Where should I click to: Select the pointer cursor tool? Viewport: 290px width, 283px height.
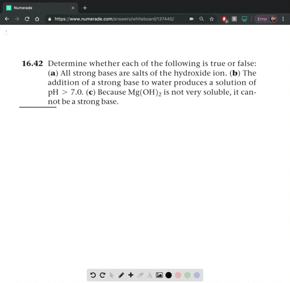click(x=112, y=275)
